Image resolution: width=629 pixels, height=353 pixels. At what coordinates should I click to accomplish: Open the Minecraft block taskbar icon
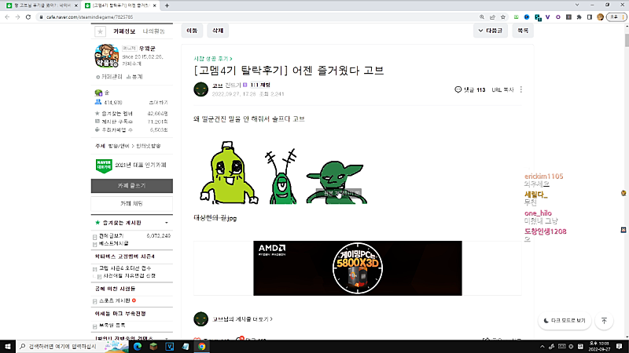click(x=153, y=347)
